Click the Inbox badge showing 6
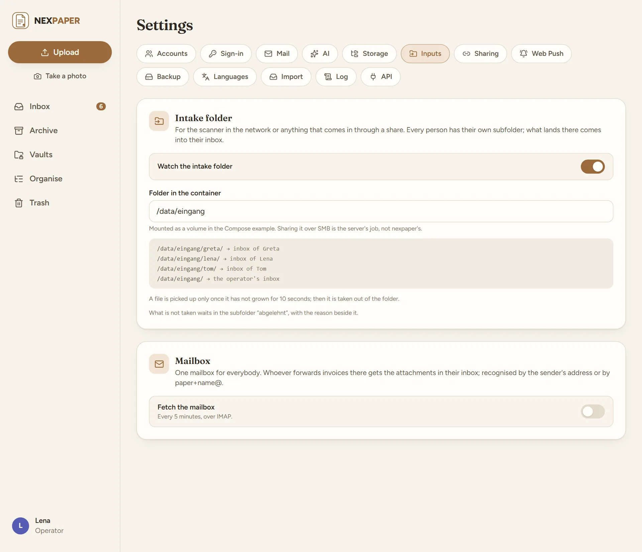Viewport: 642px width, 552px height. click(x=101, y=106)
